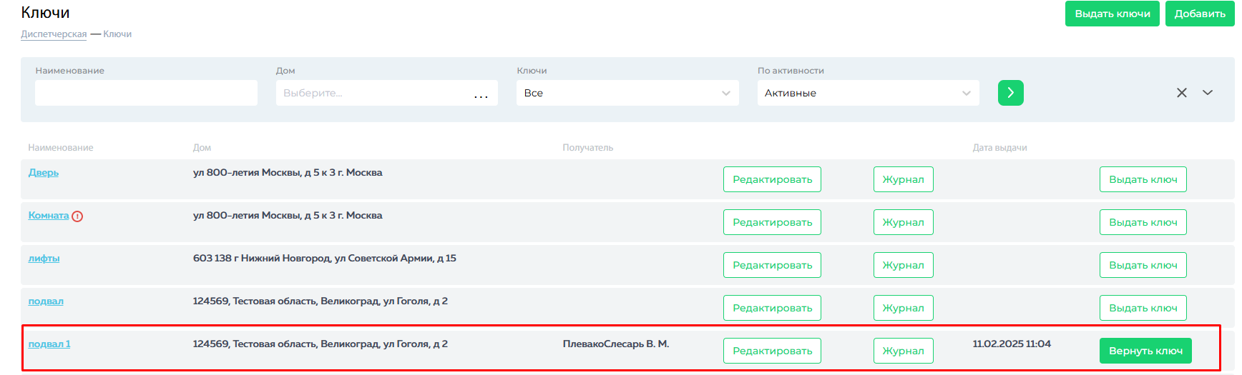The image size is (1242, 375).
Task: Open the three-dots house picker
Action: pos(481,94)
